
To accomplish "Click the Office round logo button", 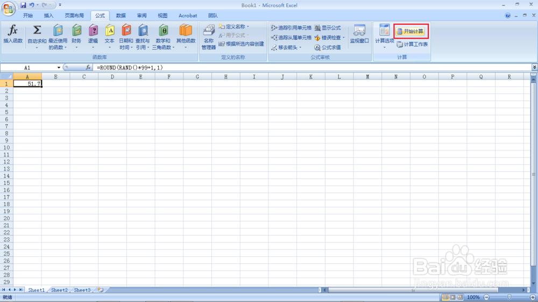I will tap(8, 9).
